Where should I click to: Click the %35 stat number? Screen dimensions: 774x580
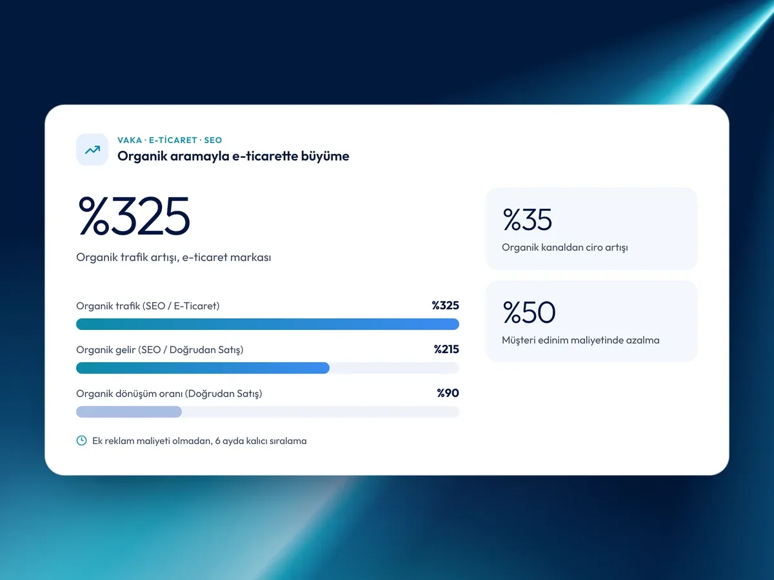pyautogui.click(x=528, y=220)
